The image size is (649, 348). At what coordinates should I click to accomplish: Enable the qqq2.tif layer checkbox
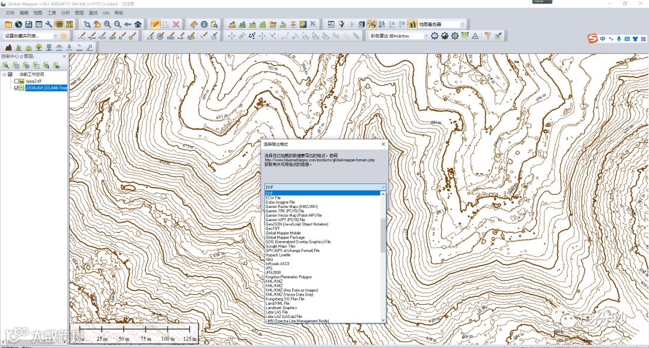pyautogui.click(x=16, y=81)
